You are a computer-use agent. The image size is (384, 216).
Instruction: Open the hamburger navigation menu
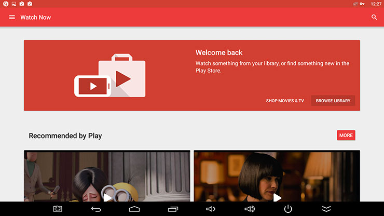click(12, 17)
